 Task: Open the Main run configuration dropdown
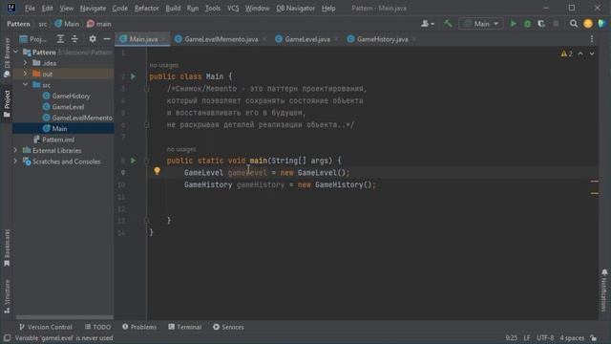coord(481,24)
